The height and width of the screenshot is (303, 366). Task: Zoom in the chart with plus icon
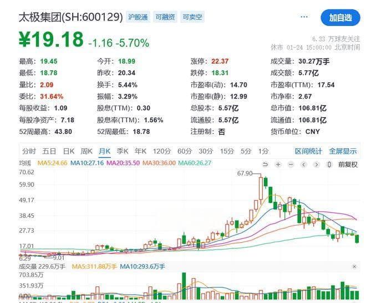(278, 165)
